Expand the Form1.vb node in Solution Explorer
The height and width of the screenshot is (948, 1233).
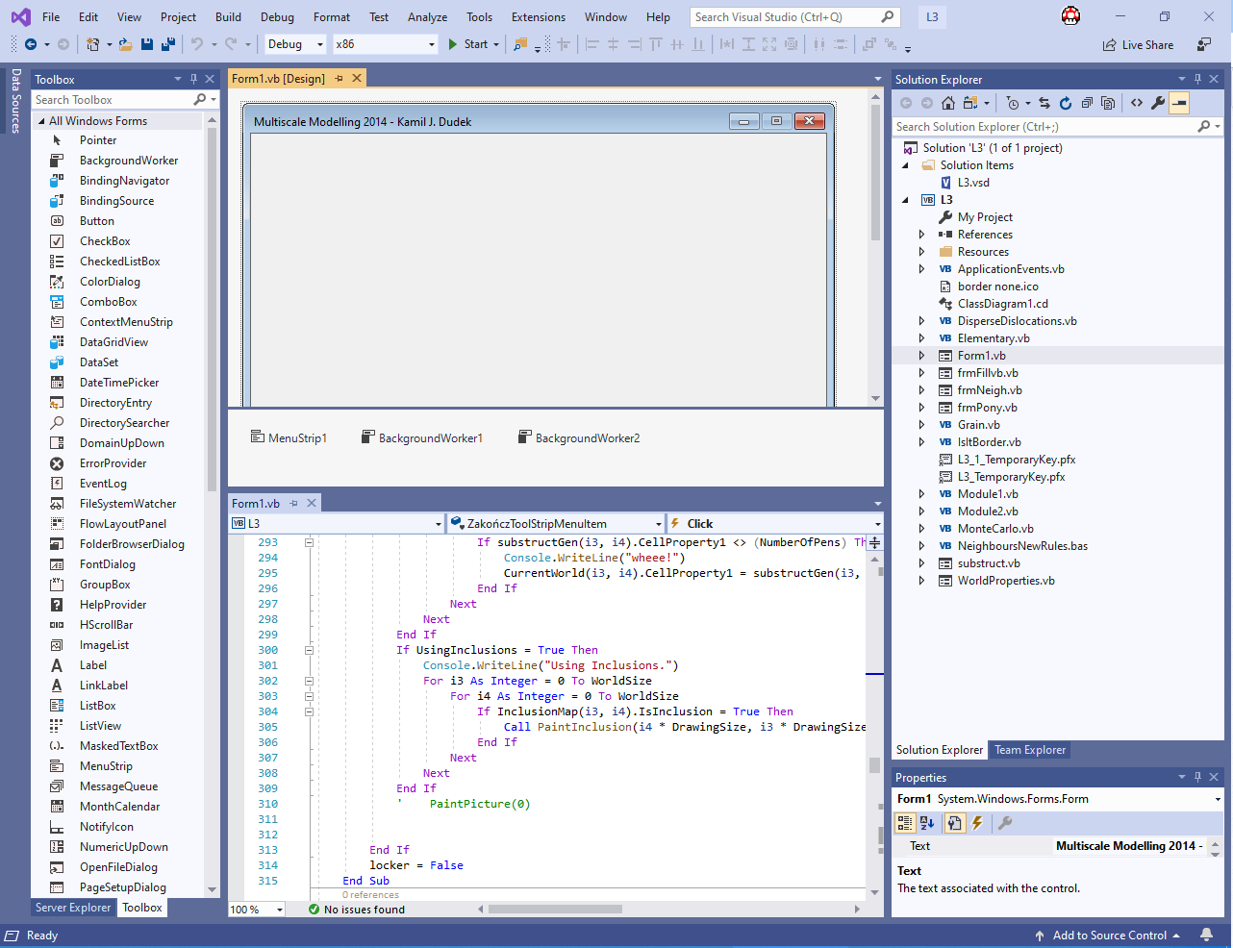coord(921,356)
